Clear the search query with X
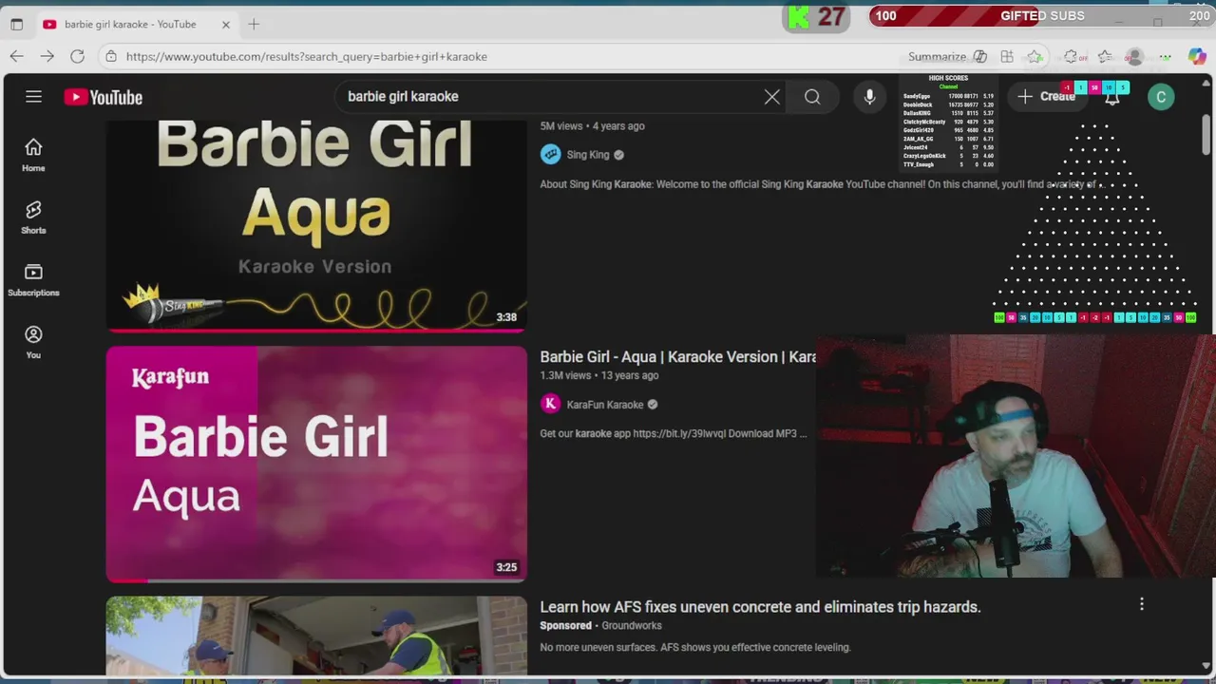Image resolution: width=1216 pixels, height=684 pixels. pos(771,97)
